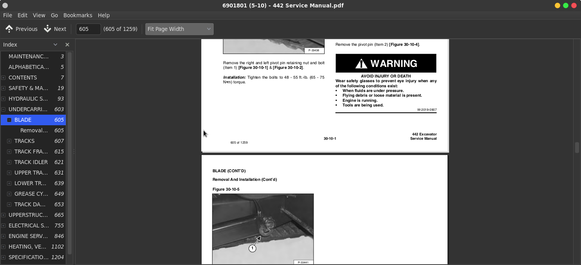Select the Removal entry under BLADE
The width and height of the screenshot is (581, 265).
point(34,130)
